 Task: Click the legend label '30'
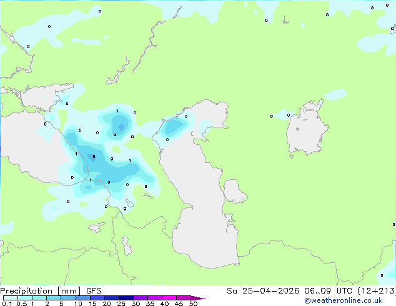pyautogui.click(x=136, y=304)
